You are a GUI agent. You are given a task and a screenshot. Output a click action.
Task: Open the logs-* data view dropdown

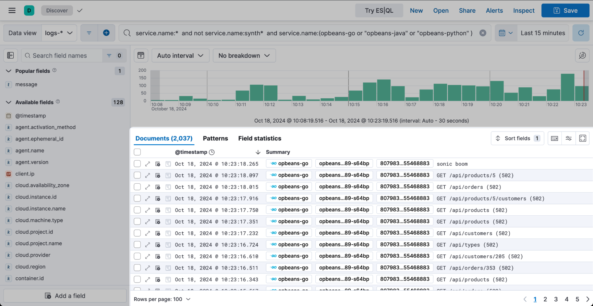[x=59, y=33]
